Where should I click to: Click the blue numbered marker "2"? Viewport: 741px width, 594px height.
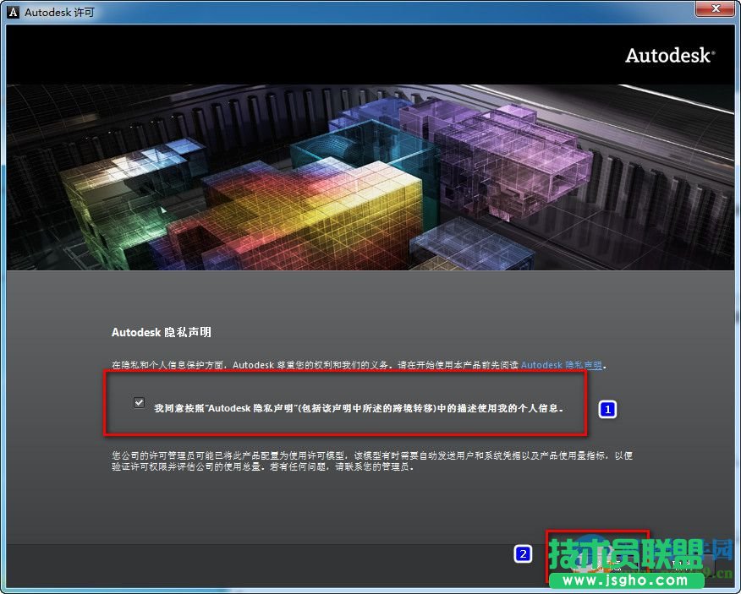pos(524,555)
